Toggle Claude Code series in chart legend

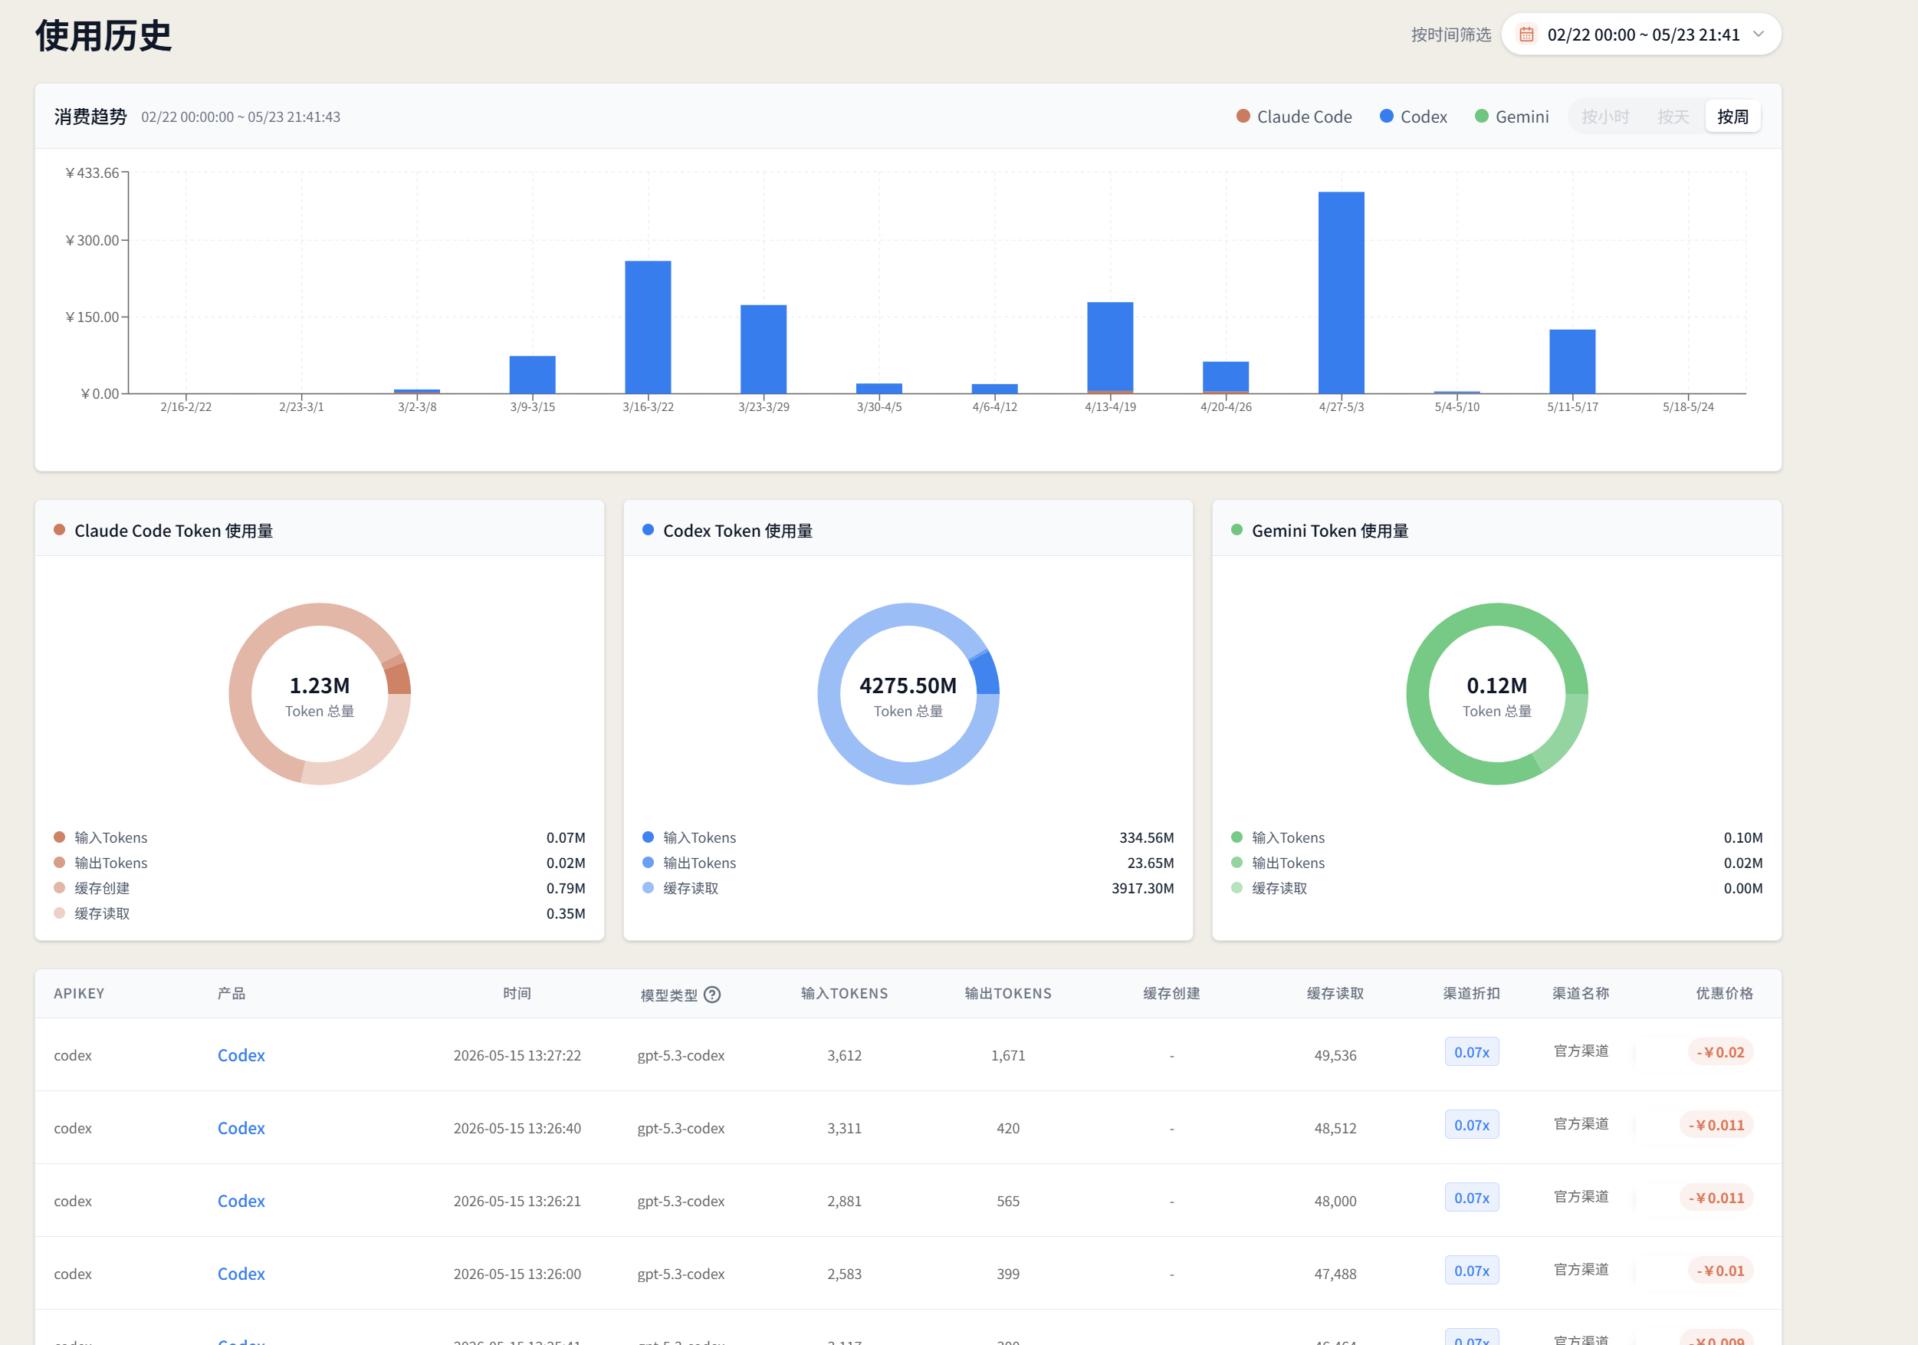pyautogui.click(x=1294, y=116)
